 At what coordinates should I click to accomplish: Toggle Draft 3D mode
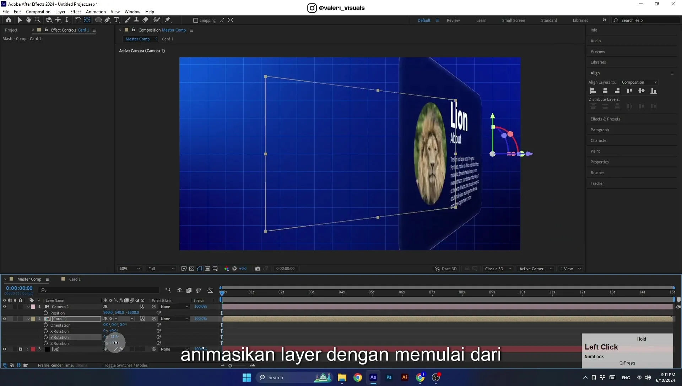click(446, 269)
